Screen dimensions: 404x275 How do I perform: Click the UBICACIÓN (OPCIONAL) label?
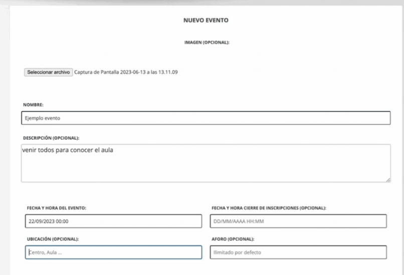click(52, 239)
